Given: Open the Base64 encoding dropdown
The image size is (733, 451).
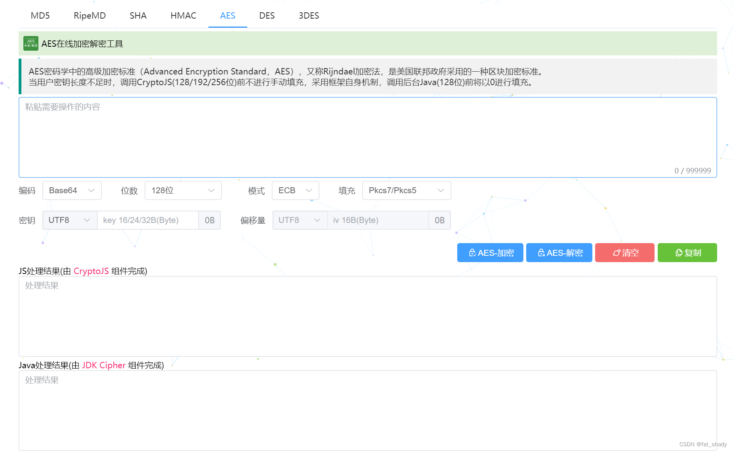Looking at the screenshot, I should (72, 190).
